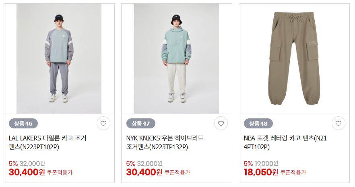Viewport: 355px width, 187px height.
Task: Open LAL LAKERS model photo thumbnail
Action: [x=59, y=58]
